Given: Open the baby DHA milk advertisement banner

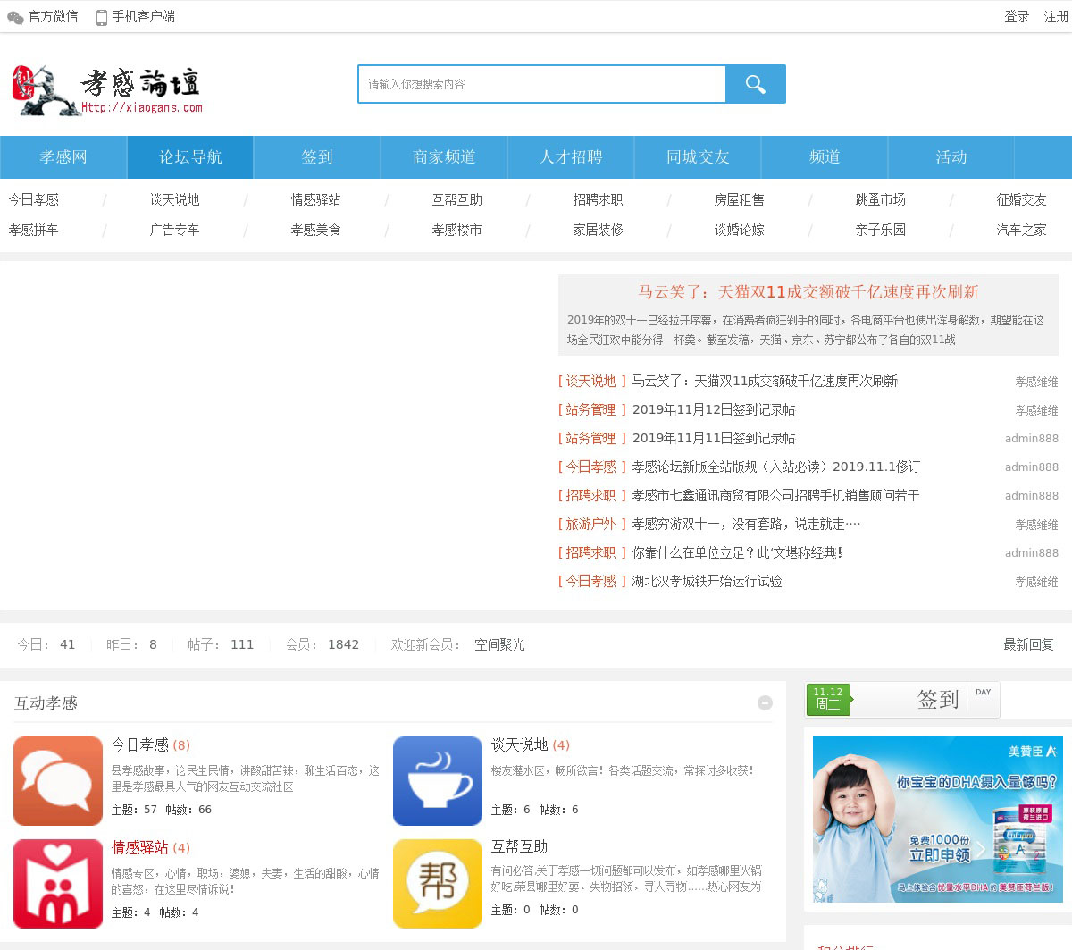Looking at the screenshot, I should [935, 819].
